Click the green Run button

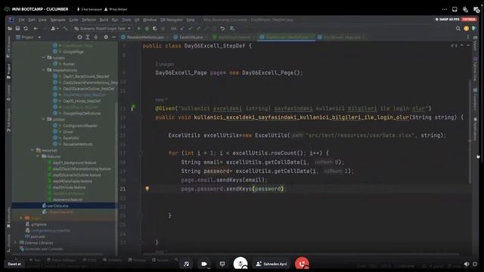coord(139,29)
